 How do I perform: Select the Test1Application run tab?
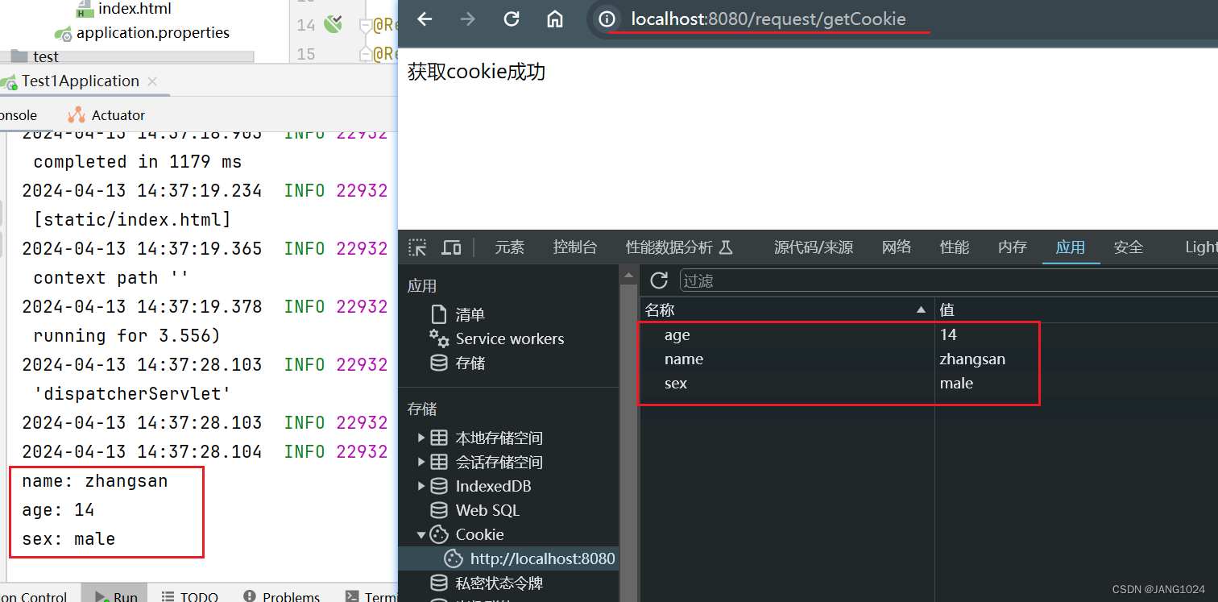point(80,81)
